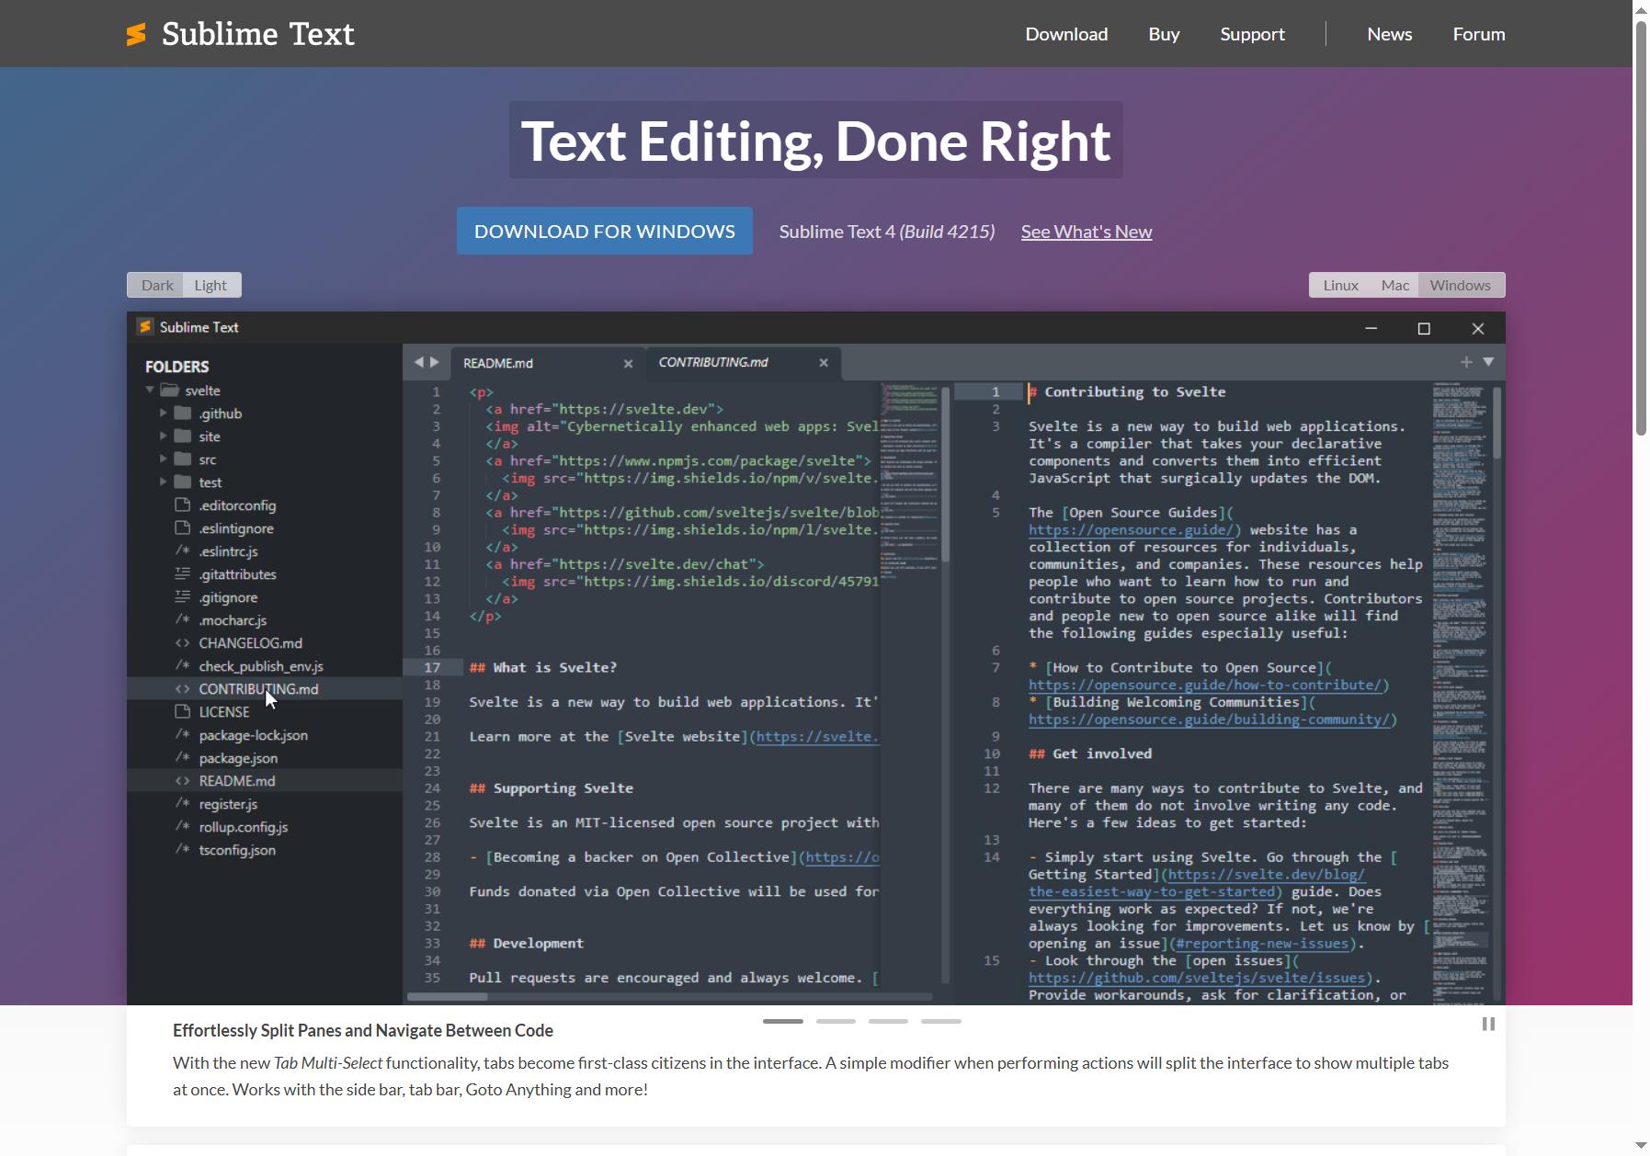Click the new tab plus icon
Viewport: 1650px width, 1156px height.
(x=1466, y=362)
